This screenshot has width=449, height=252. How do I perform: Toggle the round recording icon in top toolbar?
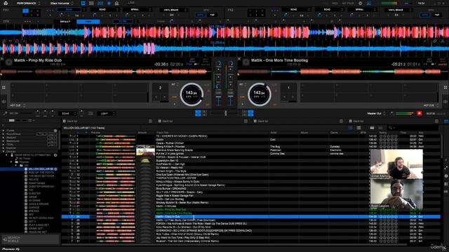pos(109,3)
